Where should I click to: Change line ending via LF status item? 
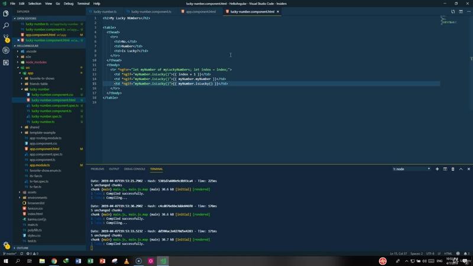(x=439, y=254)
